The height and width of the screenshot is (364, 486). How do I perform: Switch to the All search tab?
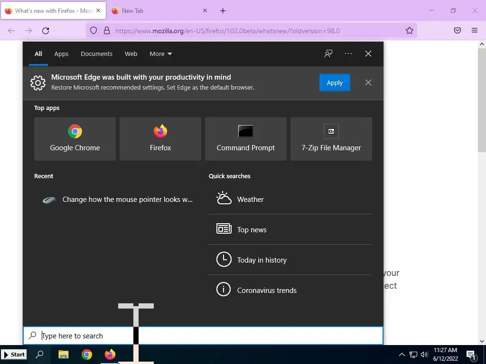(38, 54)
